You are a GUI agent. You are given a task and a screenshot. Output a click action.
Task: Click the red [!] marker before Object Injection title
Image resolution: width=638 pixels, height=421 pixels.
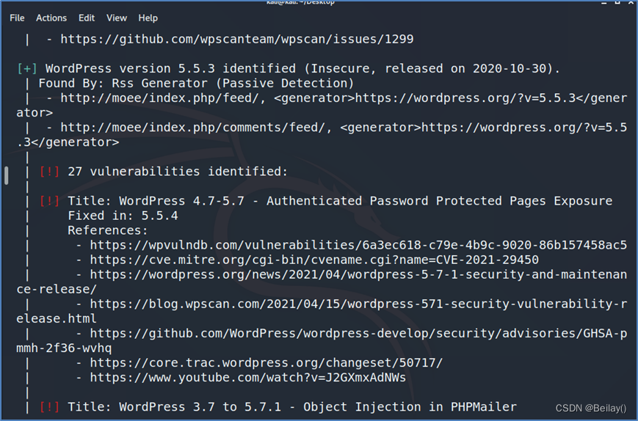pos(49,407)
